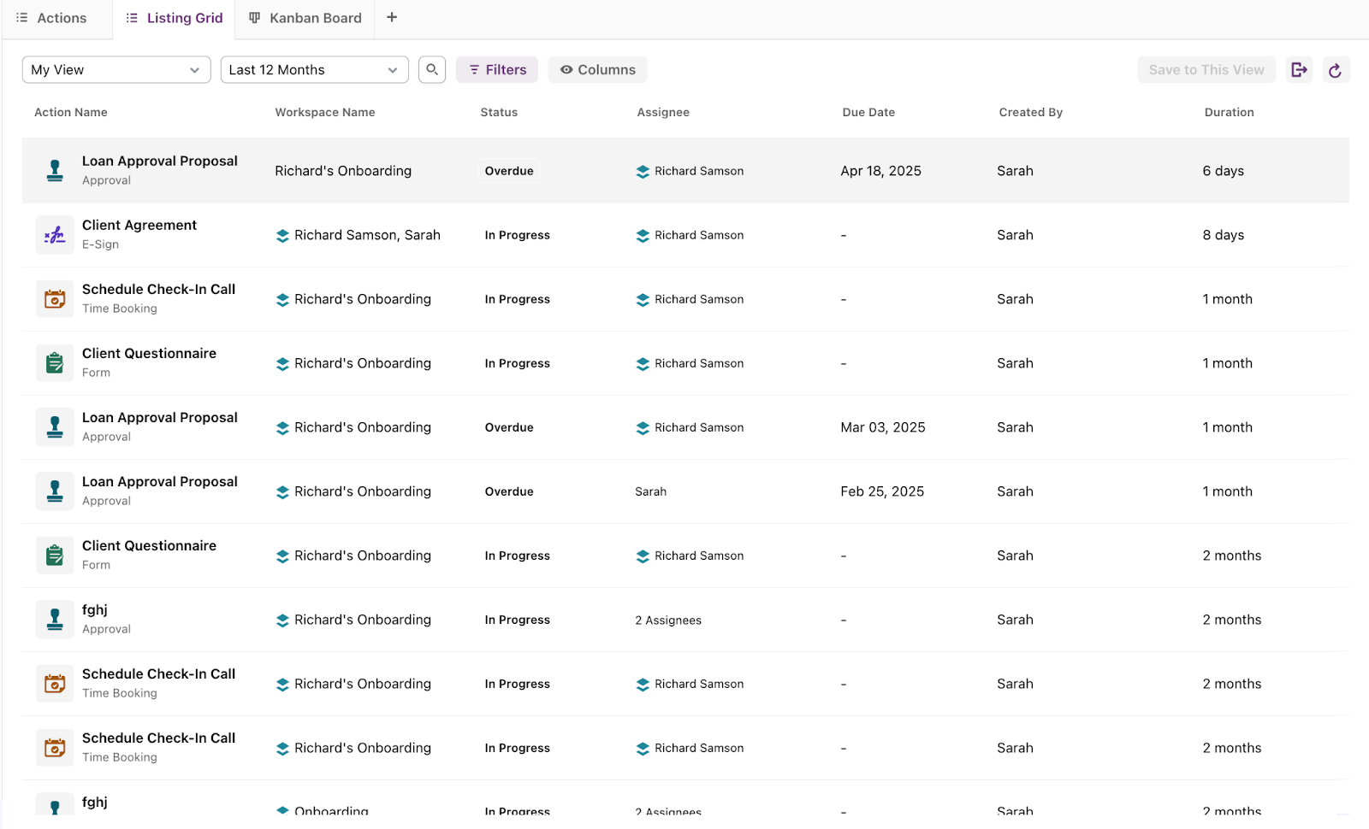
Task: Click assignee icon in Client Agreement row
Action: click(643, 235)
